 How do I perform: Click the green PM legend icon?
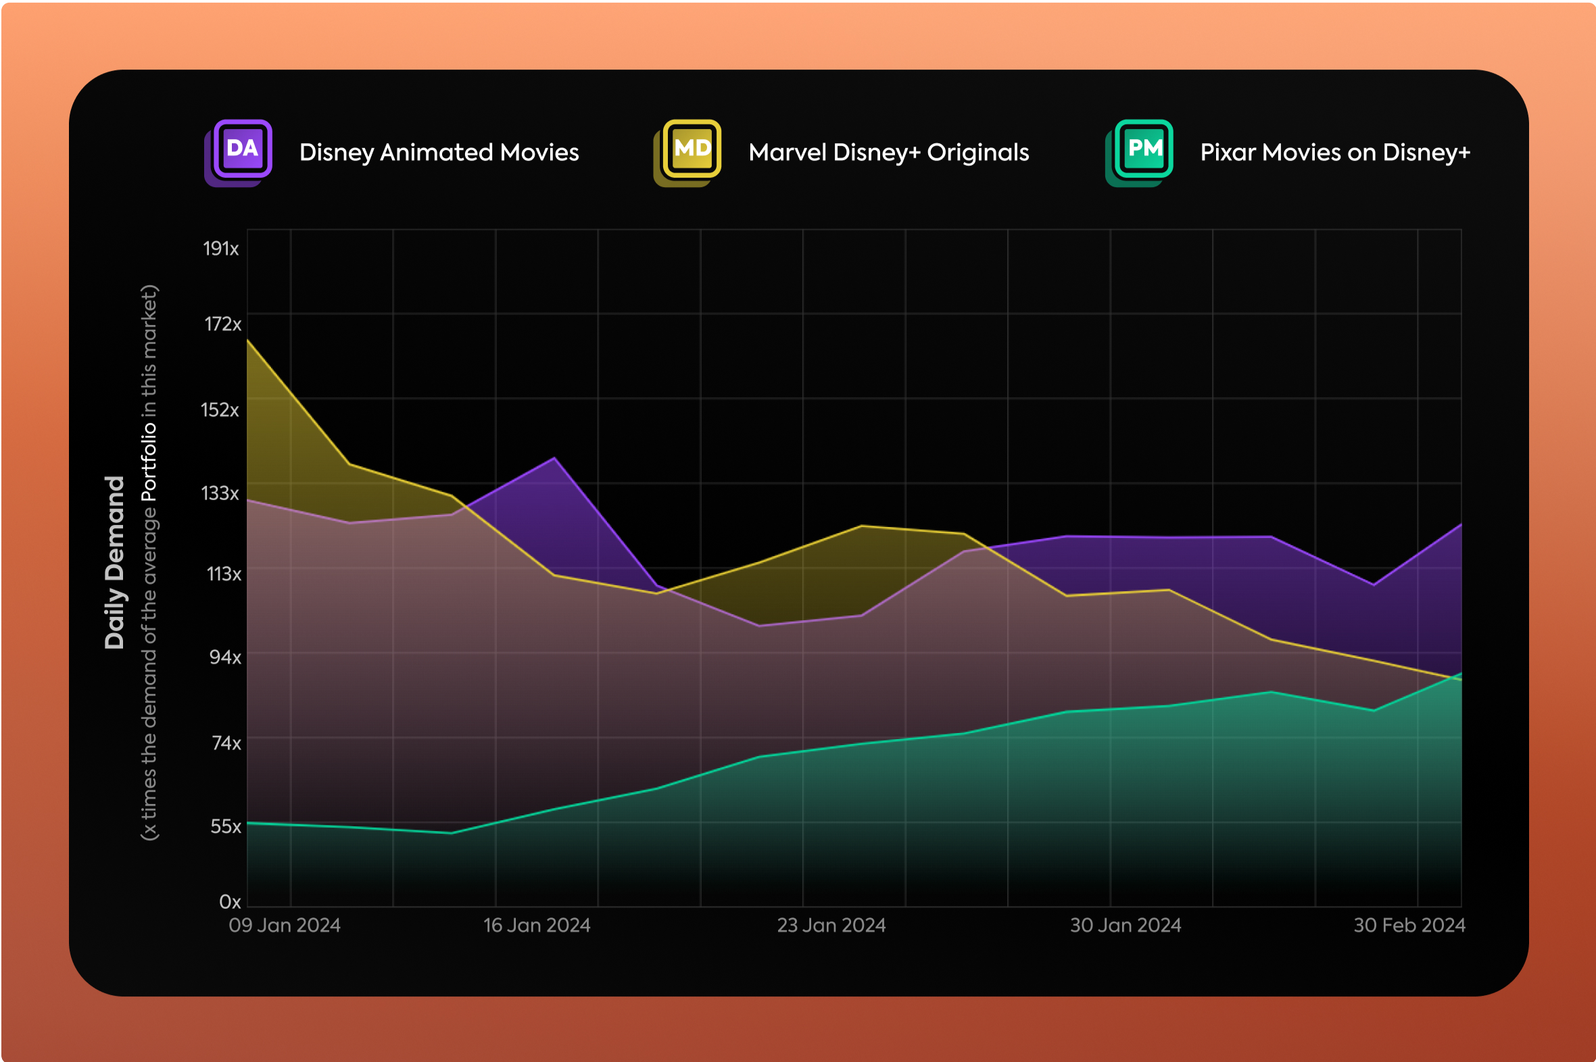(x=1139, y=153)
